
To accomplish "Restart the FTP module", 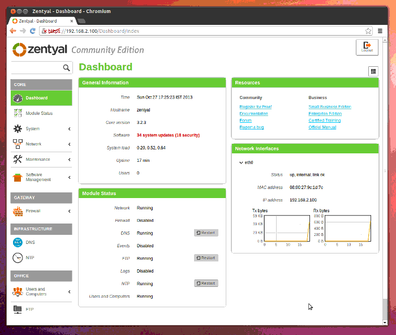I will pyautogui.click(x=206, y=257).
